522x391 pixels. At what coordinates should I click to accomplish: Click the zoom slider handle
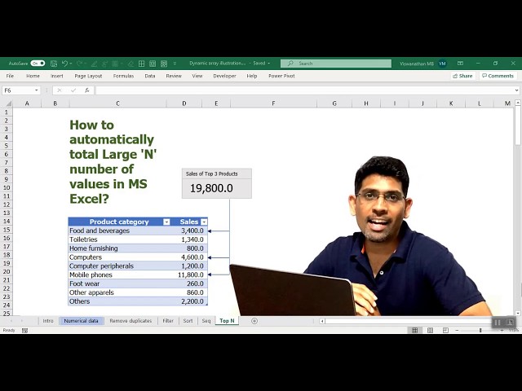[480, 330]
